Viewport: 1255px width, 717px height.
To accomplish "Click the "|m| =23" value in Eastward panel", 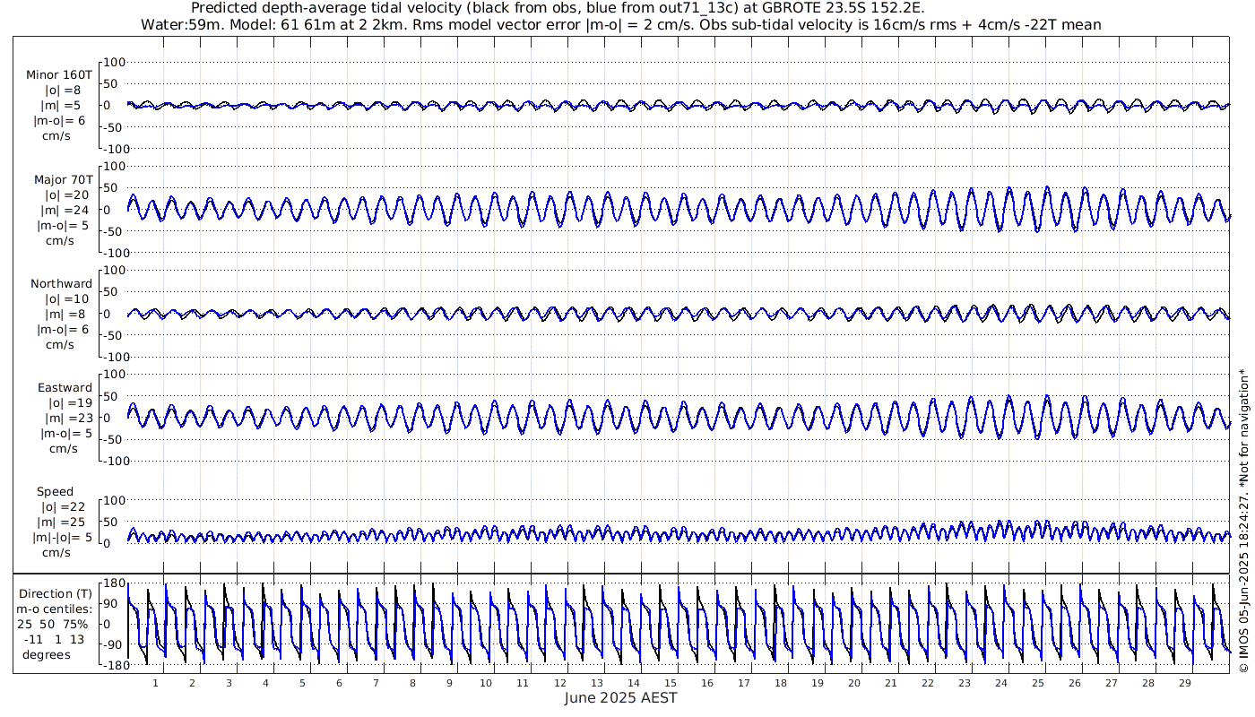I will (x=66, y=419).
